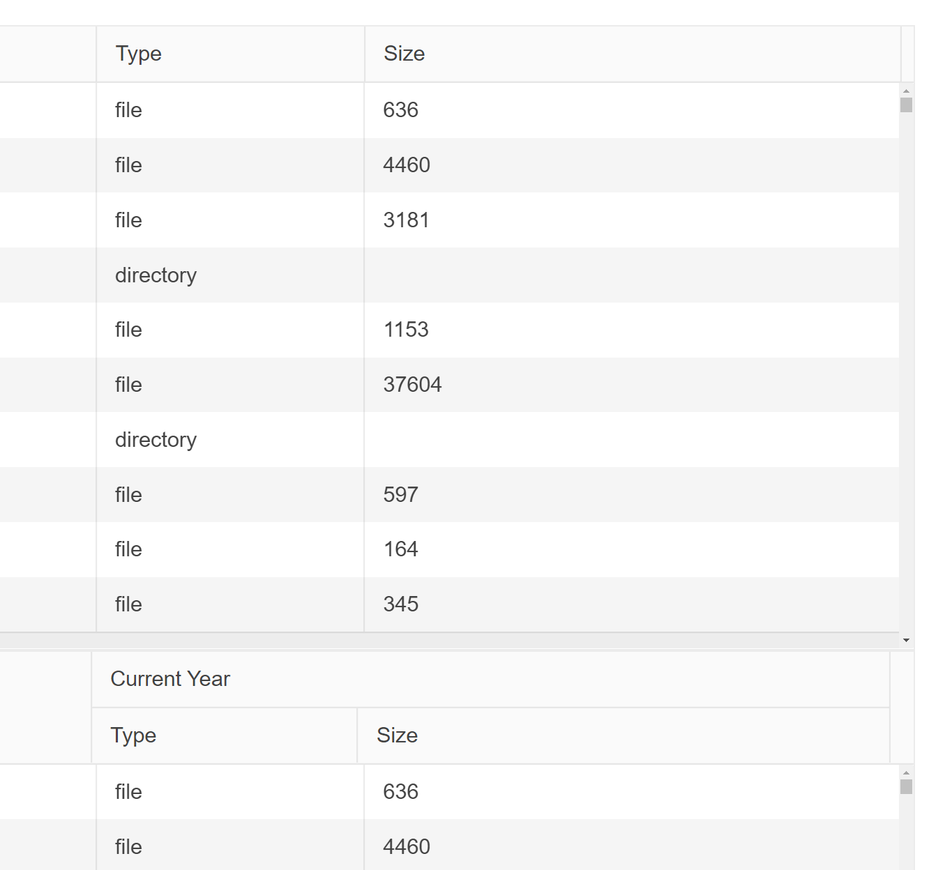Viewport: 952px width, 870px height.
Task: Select the Current Year section header
Action: 169,678
